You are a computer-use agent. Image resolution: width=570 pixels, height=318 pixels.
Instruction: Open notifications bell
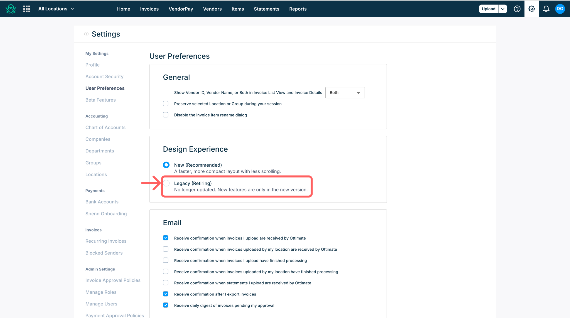[546, 9]
